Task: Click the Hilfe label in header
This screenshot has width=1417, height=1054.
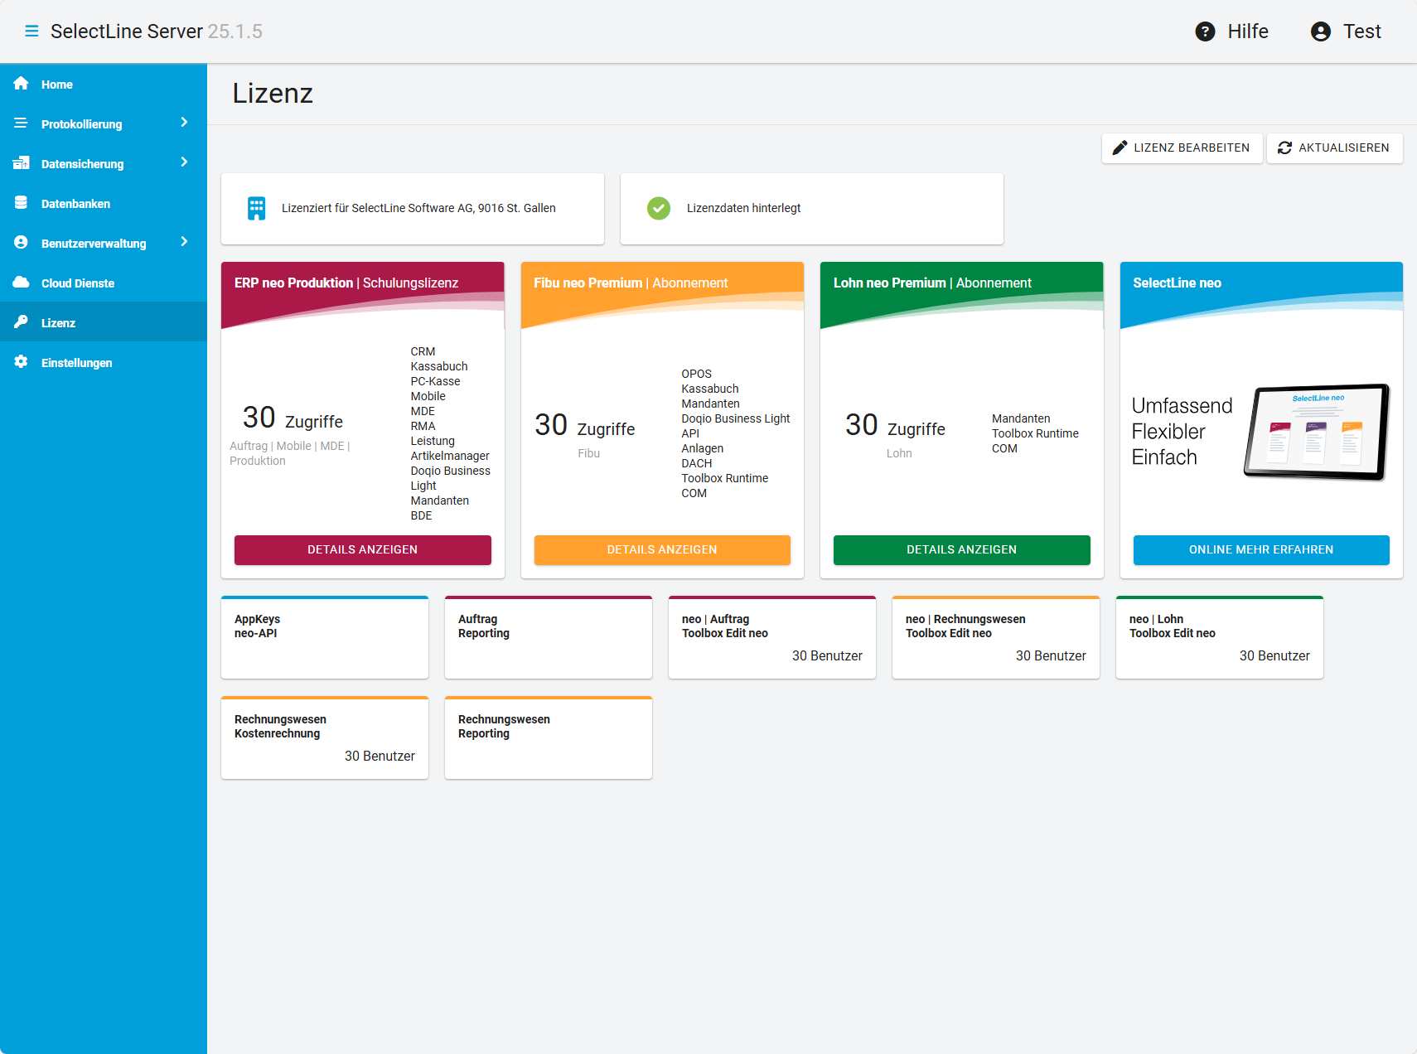Action: [x=1248, y=31]
